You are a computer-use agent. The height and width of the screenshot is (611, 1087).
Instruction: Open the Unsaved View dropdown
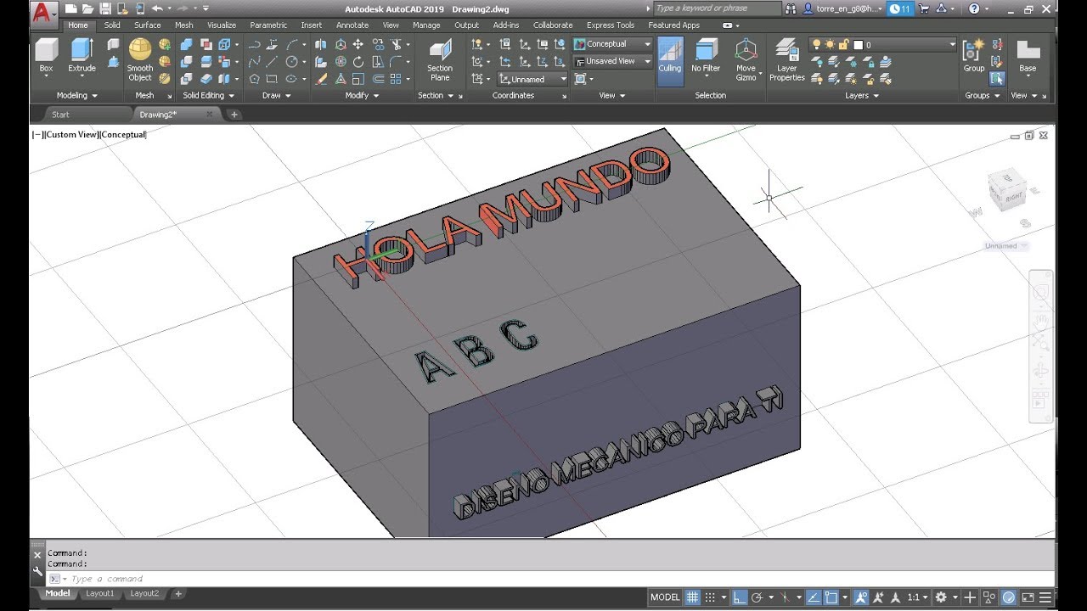click(613, 61)
